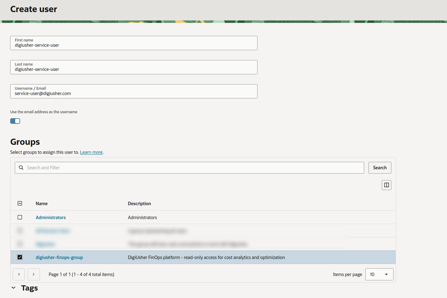Disable the email address as username toggle
Viewport: 447px width, 298px height.
click(15, 121)
